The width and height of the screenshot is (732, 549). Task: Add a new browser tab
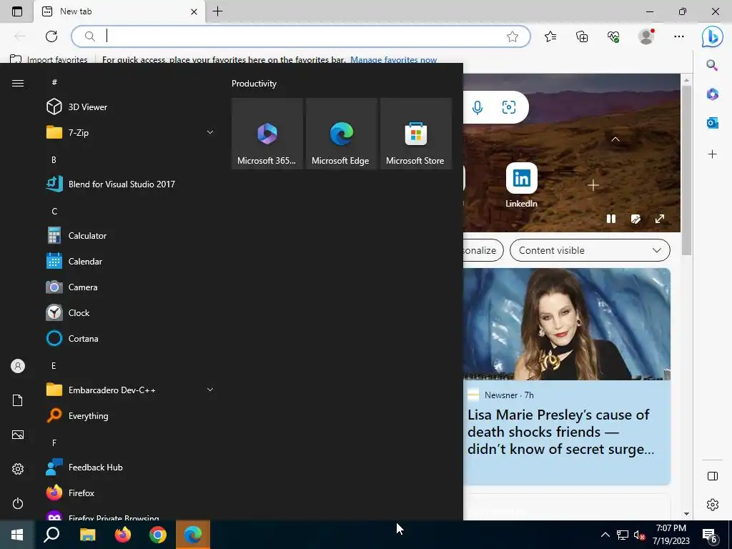(x=217, y=11)
